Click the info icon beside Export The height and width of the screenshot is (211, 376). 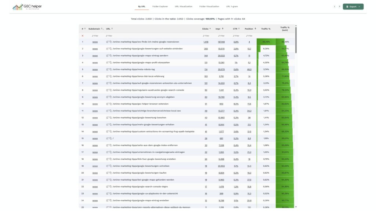point(335,7)
